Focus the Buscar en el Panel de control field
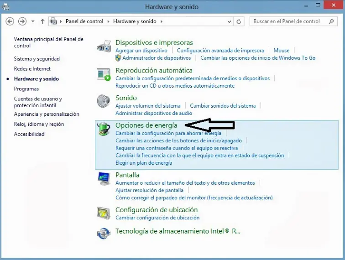Image resolution: width=345 pixels, height=260 pixels. (x=293, y=21)
